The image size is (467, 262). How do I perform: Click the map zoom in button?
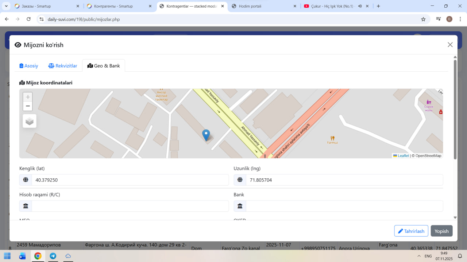pos(28,97)
